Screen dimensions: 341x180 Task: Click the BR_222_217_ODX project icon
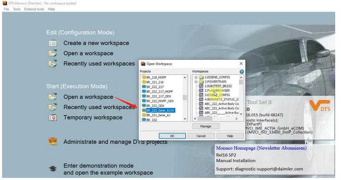coord(144,96)
